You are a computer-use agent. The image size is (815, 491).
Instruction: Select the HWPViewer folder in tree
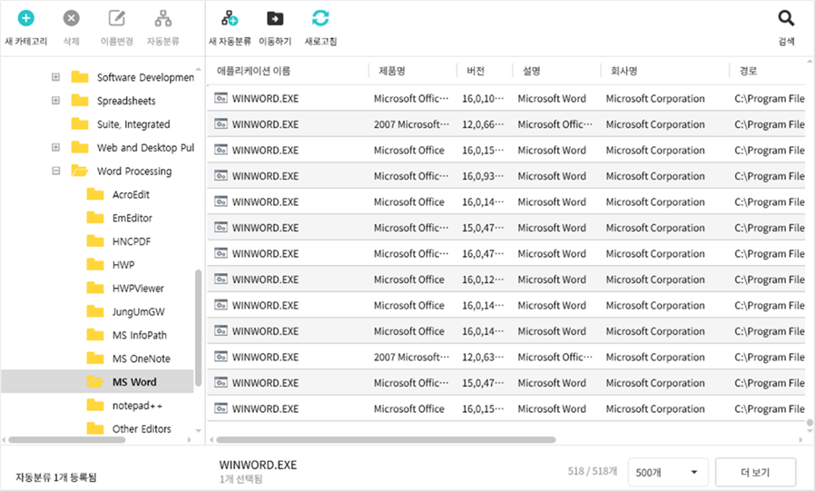coord(138,289)
